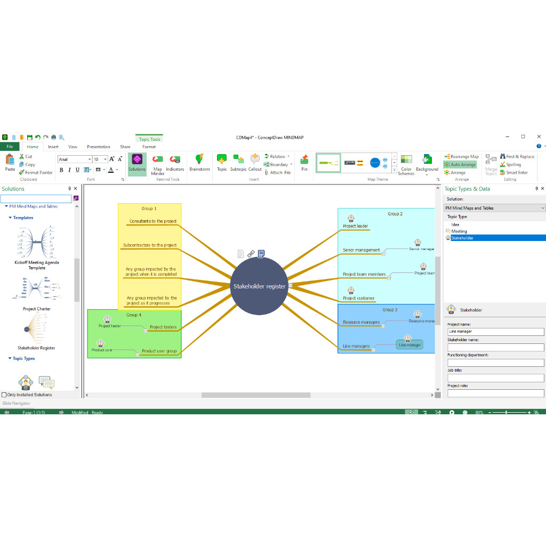Collapse the Topic Types section
The height and width of the screenshot is (546, 546).
coord(10,358)
